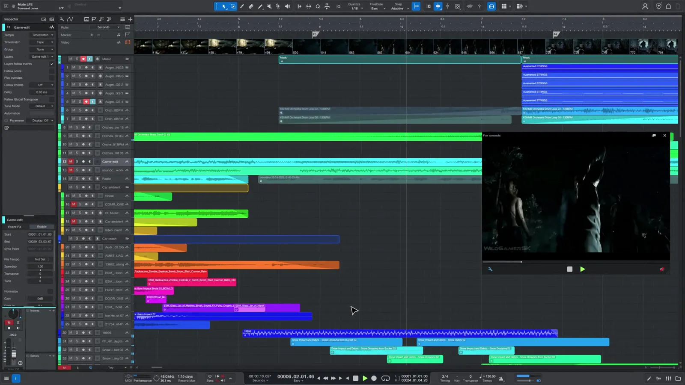Play video in For sounds window
Image resolution: width=685 pixels, height=385 pixels.
(x=582, y=269)
